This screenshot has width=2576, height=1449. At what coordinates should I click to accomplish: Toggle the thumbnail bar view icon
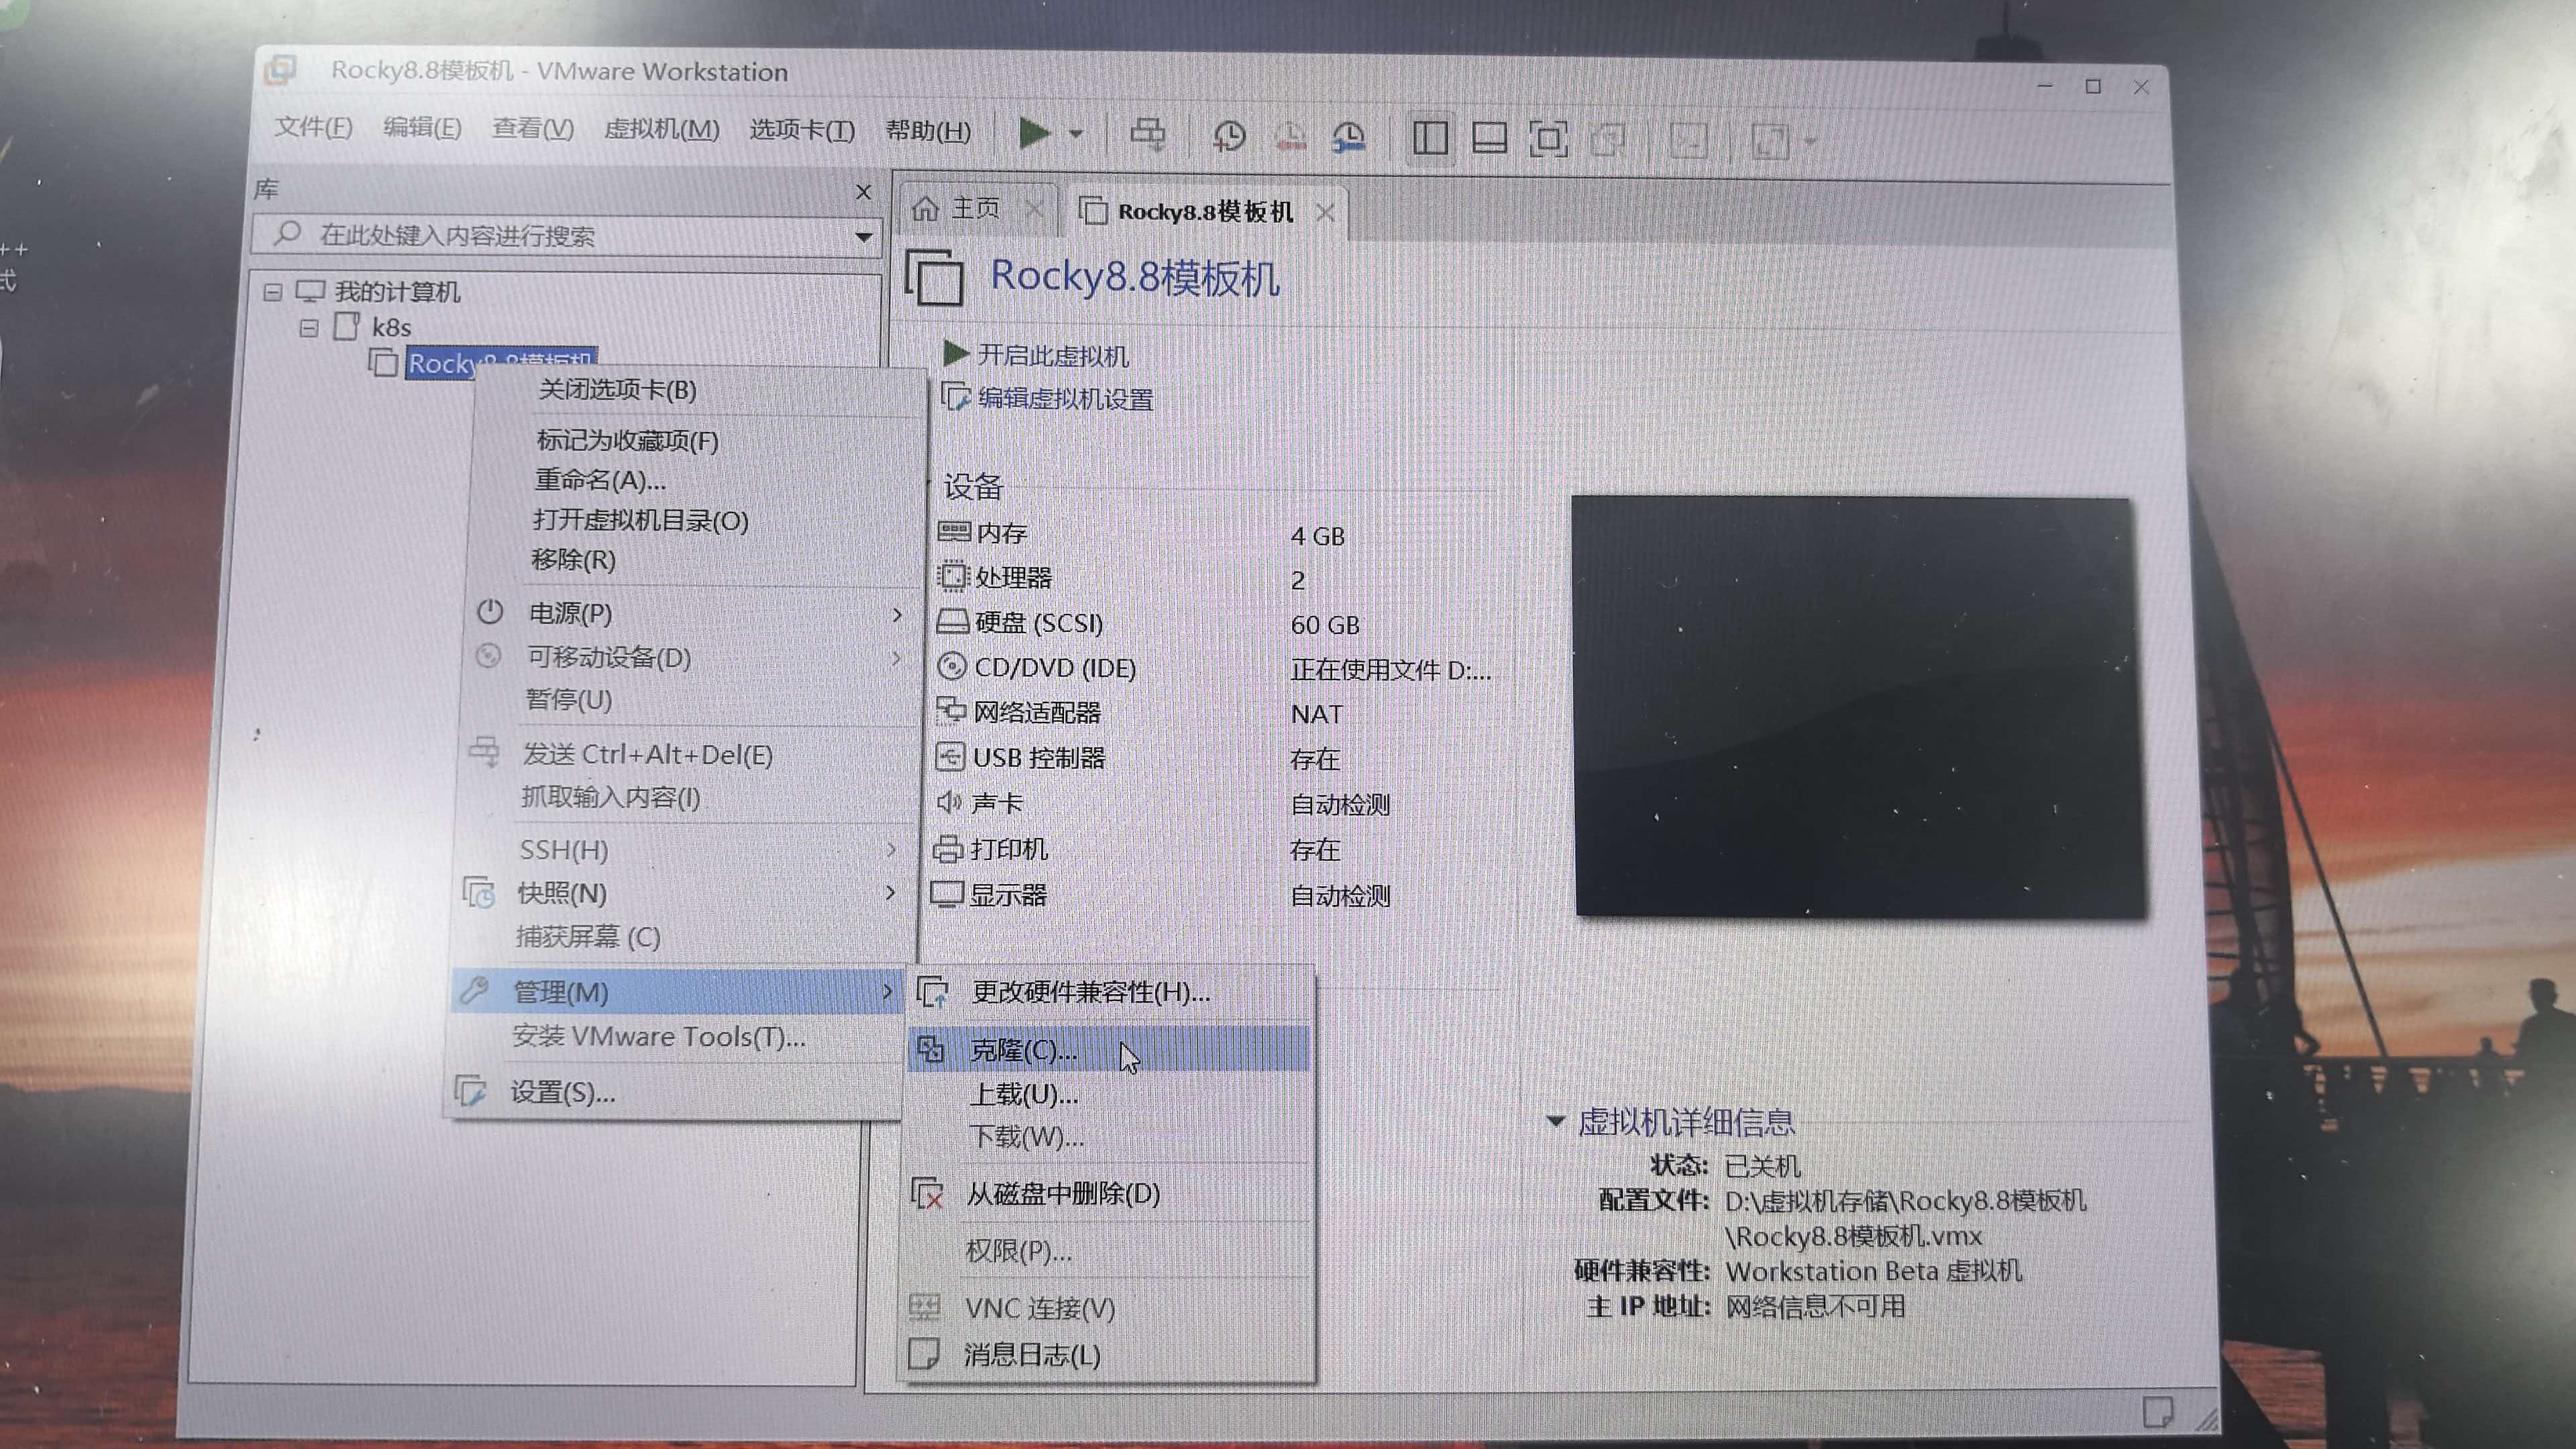click(1489, 139)
